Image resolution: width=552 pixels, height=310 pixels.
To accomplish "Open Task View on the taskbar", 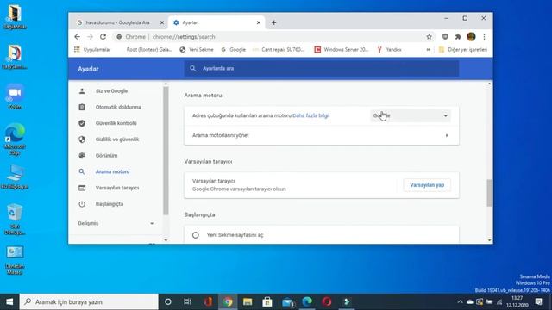I will coord(188,302).
